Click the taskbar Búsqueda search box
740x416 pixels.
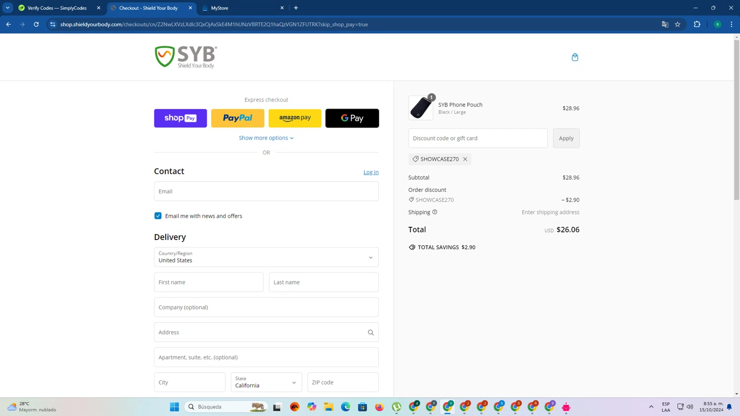[226, 407]
